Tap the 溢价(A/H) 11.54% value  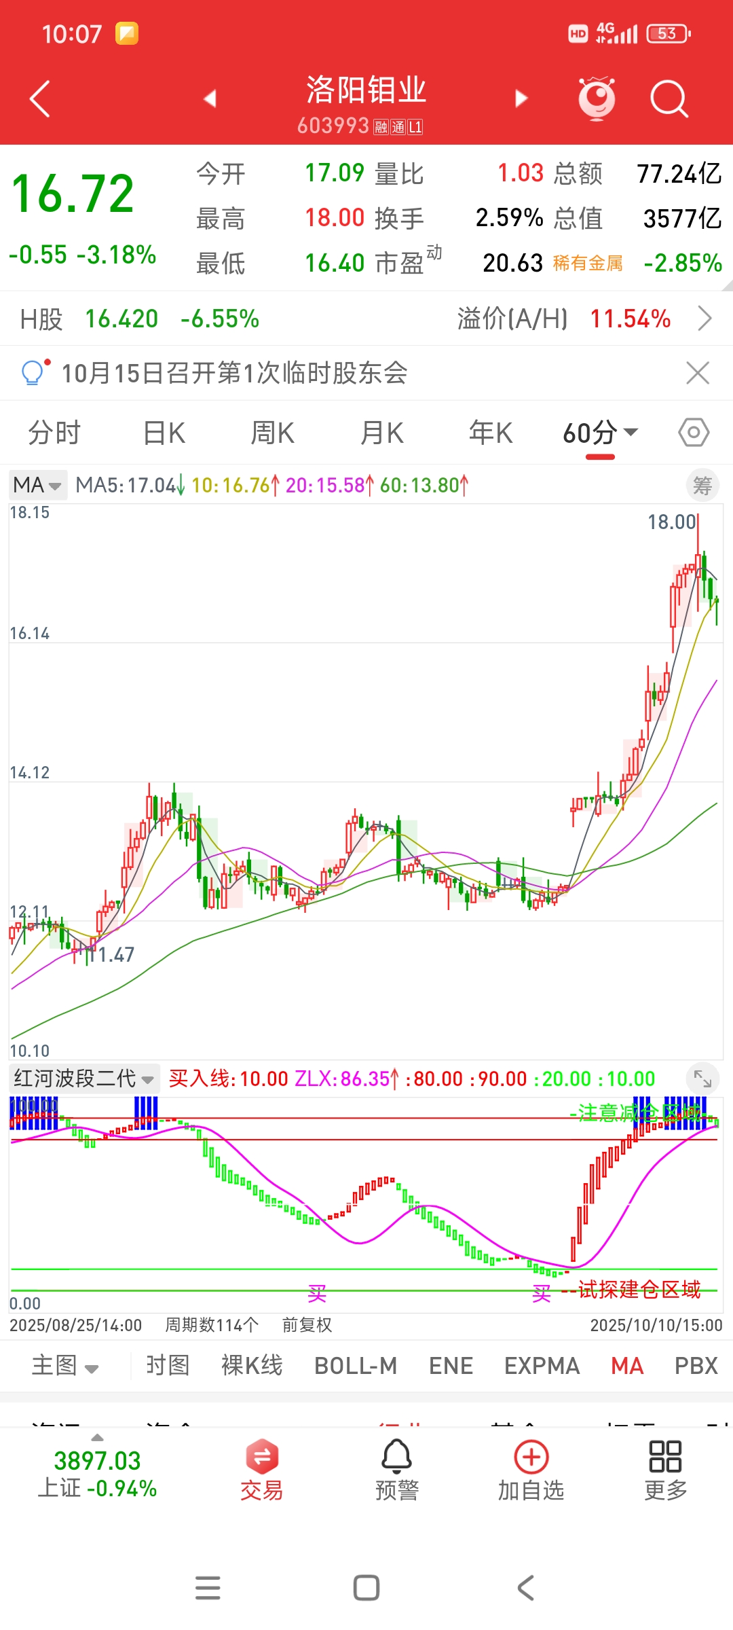pyautogui.click(x=631, y=319)
